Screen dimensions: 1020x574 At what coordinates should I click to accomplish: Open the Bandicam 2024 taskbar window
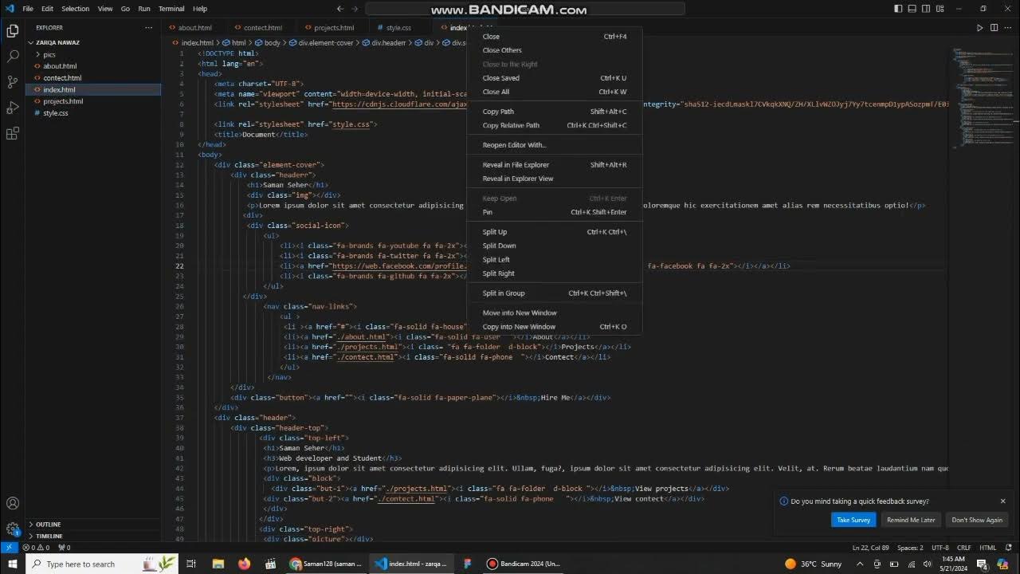(524, 564)
